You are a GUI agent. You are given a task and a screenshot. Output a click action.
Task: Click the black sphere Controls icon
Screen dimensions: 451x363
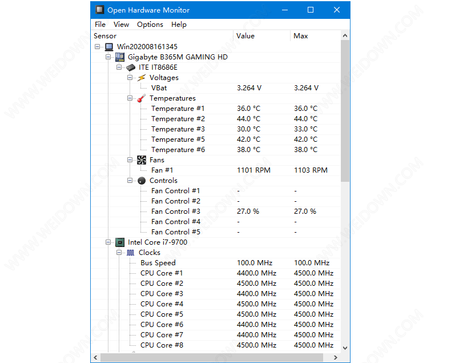142,181
